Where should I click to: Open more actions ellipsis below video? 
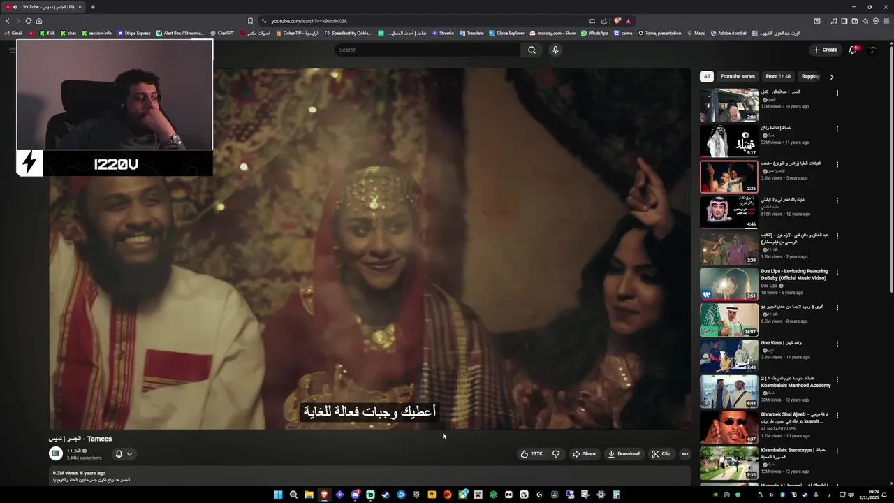[x=684, y=454]
